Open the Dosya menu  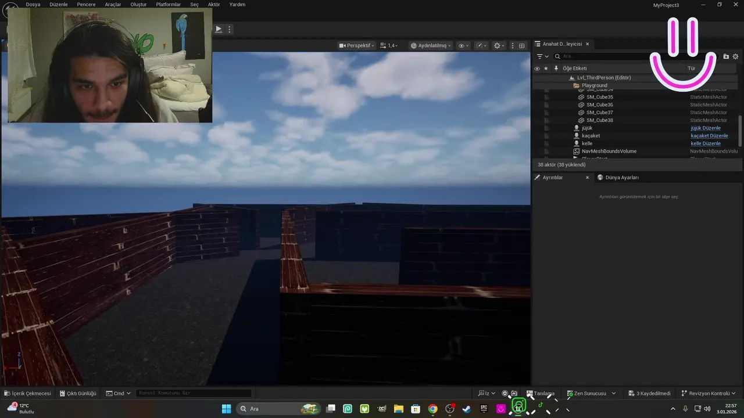pos(33,5)
